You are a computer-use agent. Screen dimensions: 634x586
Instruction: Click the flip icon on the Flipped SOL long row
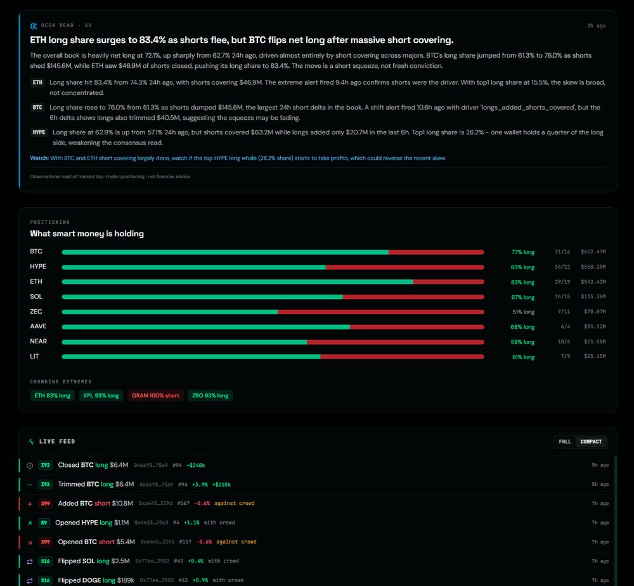coord(30,561)
